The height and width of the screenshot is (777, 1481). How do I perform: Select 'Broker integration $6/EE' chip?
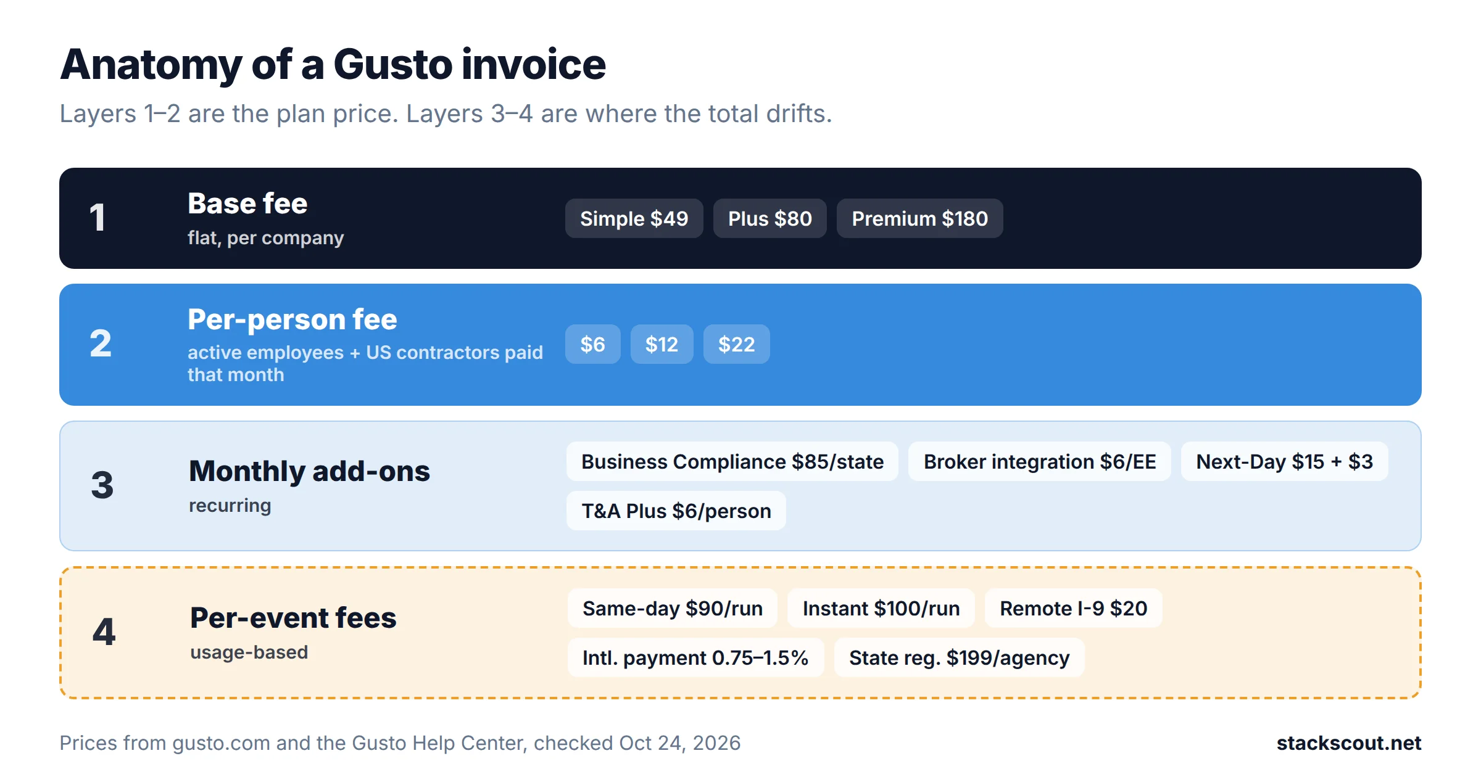point(1040,461)
